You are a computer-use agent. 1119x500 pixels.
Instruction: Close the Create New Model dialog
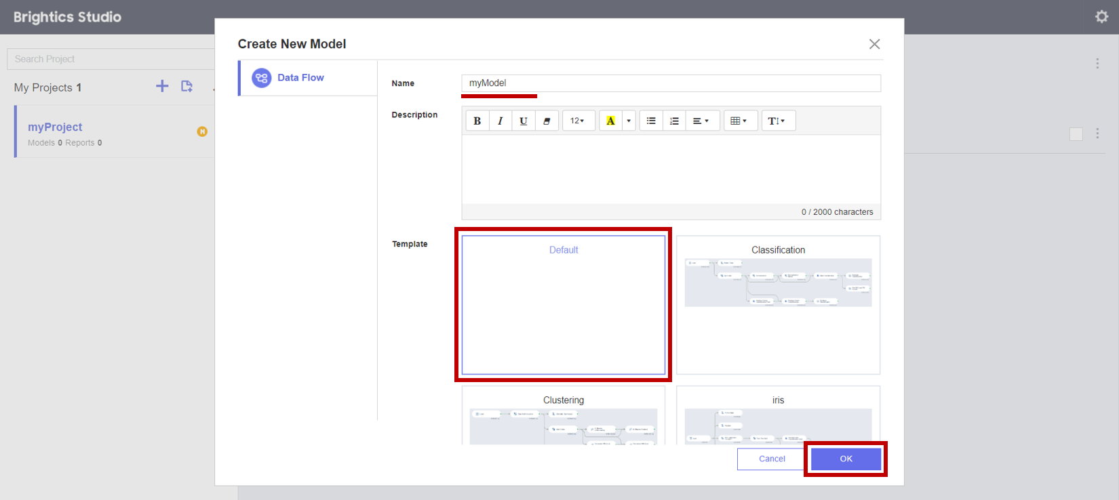tap(874, 44)
